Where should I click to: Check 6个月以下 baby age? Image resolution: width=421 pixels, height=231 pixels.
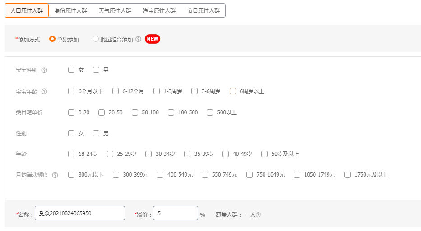click(x=71, y=91)
